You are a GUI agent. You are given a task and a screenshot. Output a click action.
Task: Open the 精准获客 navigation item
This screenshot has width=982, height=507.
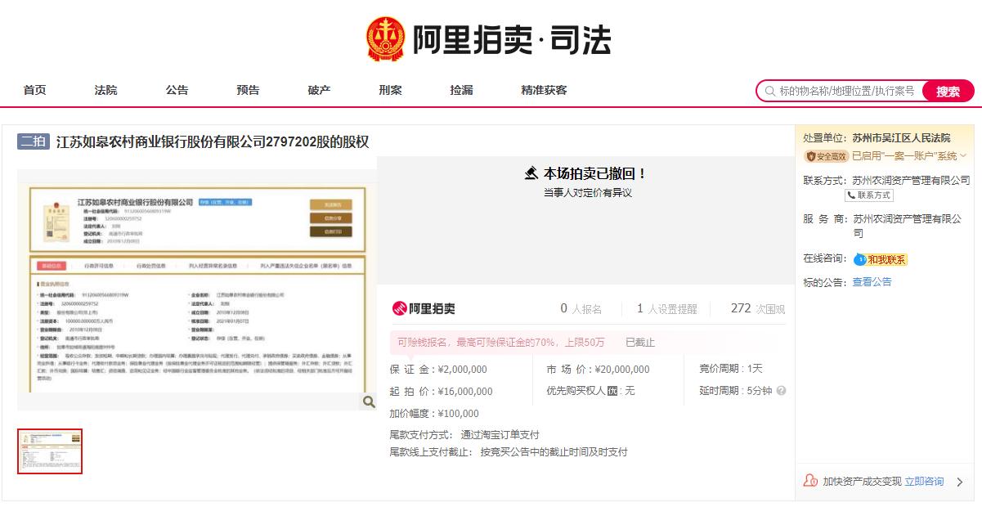(x=544, y=90)
